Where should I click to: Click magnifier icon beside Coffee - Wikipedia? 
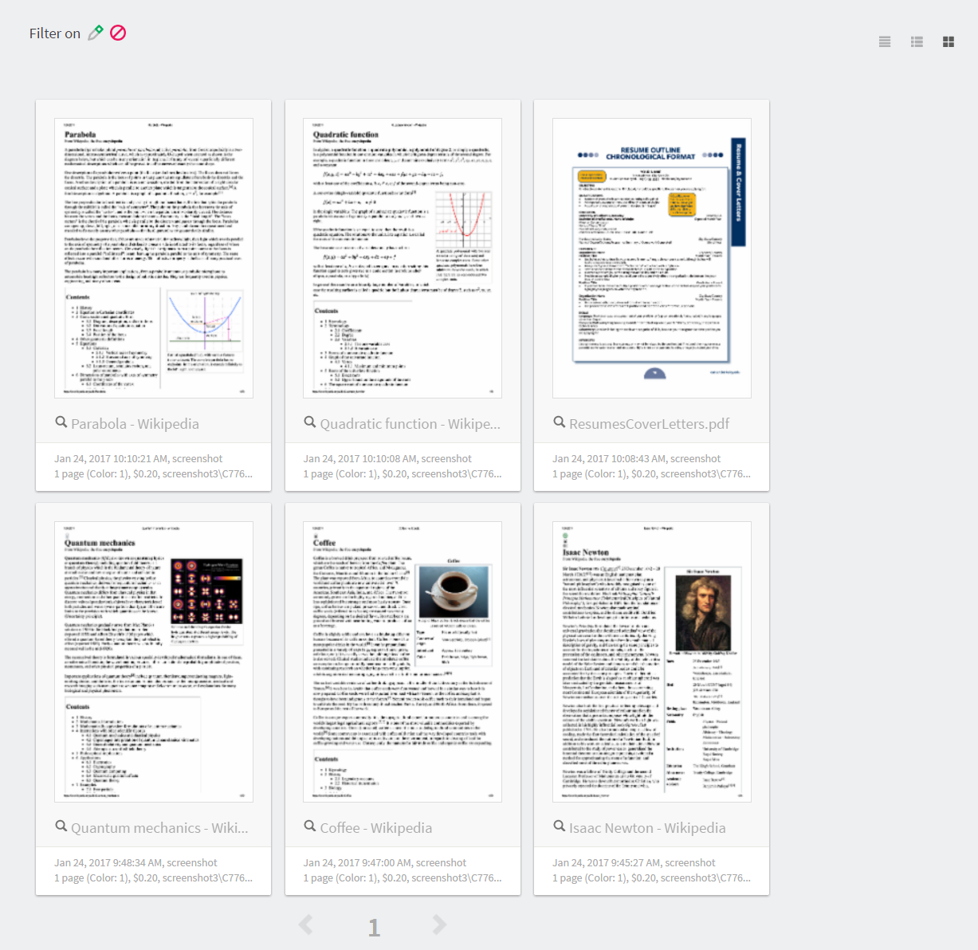pyautogui.click(x=310, y=826)
